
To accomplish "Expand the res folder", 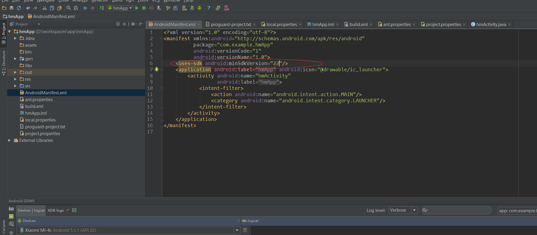I will 15,79.
